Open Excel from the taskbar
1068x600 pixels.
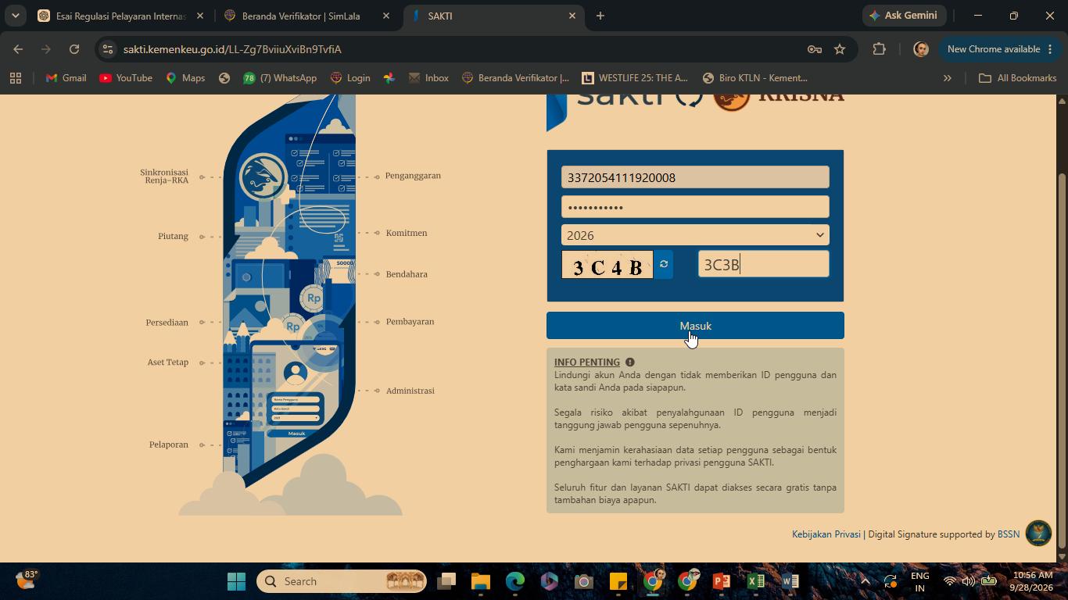(755, 581)
